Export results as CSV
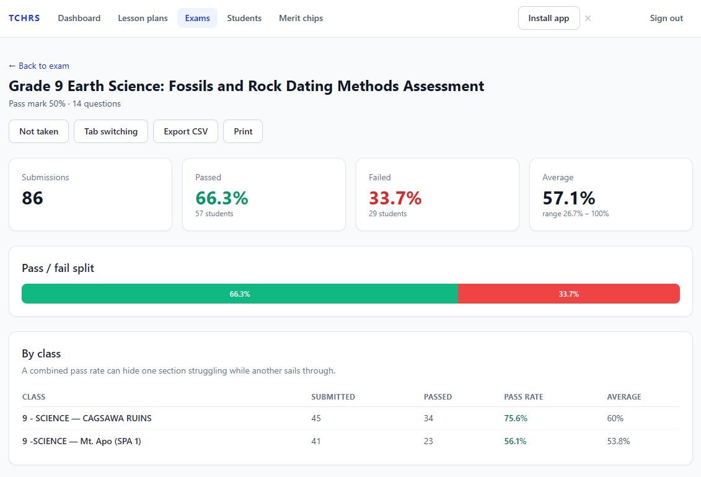 click(185, 131)
